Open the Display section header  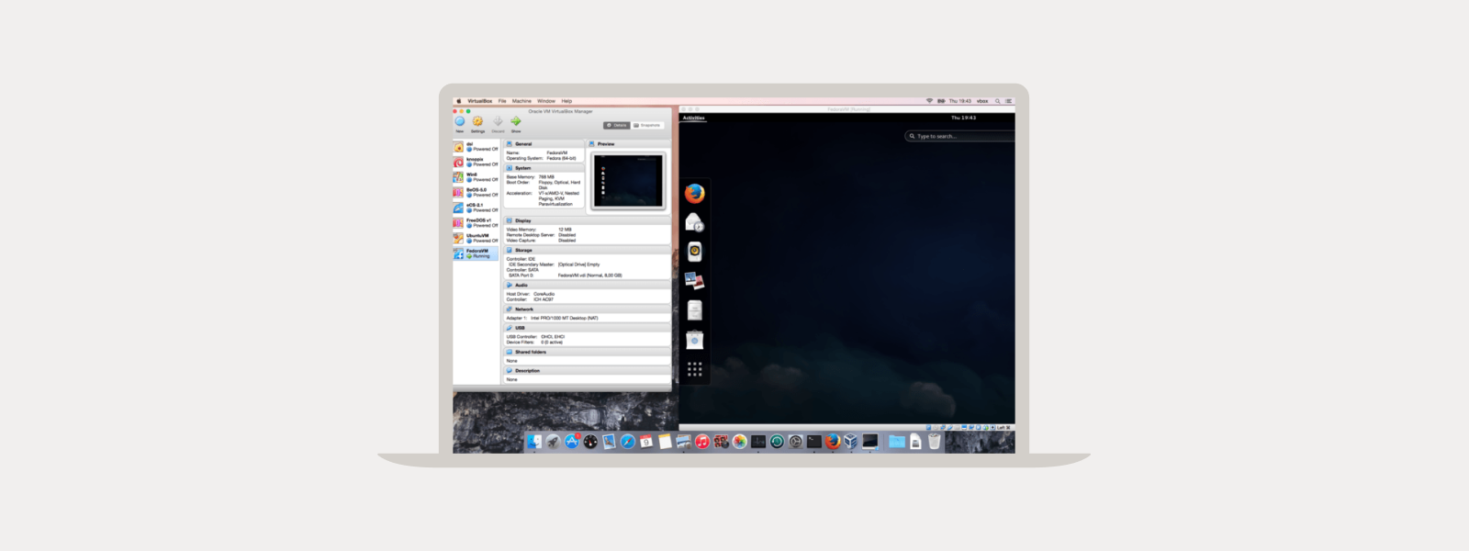pyautogui.click(x=588, y=220)
